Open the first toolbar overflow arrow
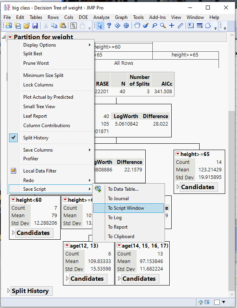This screenshot has width=237, height=308. 89,28
